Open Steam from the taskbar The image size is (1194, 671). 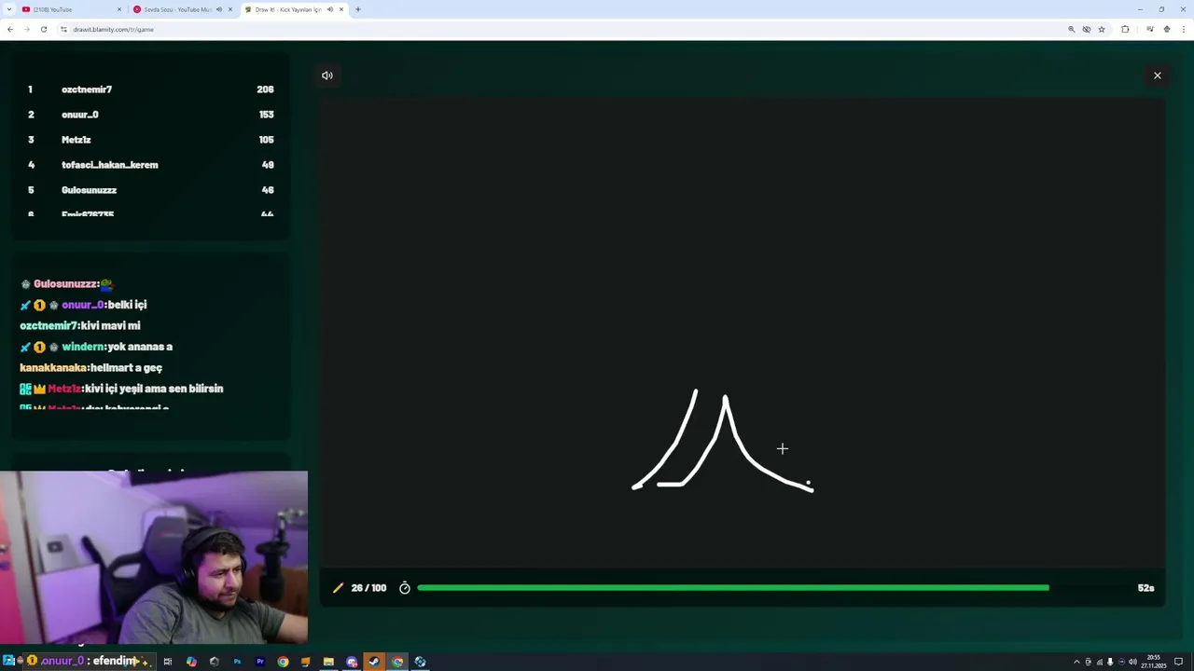(x=374, y=662)
